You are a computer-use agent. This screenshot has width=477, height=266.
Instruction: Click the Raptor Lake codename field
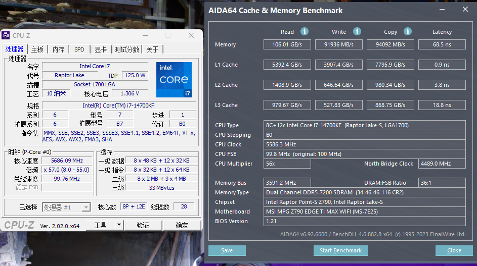click(69, 75)
